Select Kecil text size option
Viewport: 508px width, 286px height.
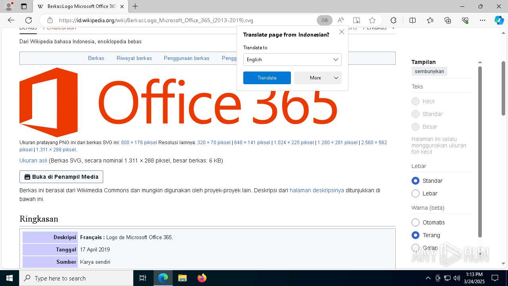point(416,101)
